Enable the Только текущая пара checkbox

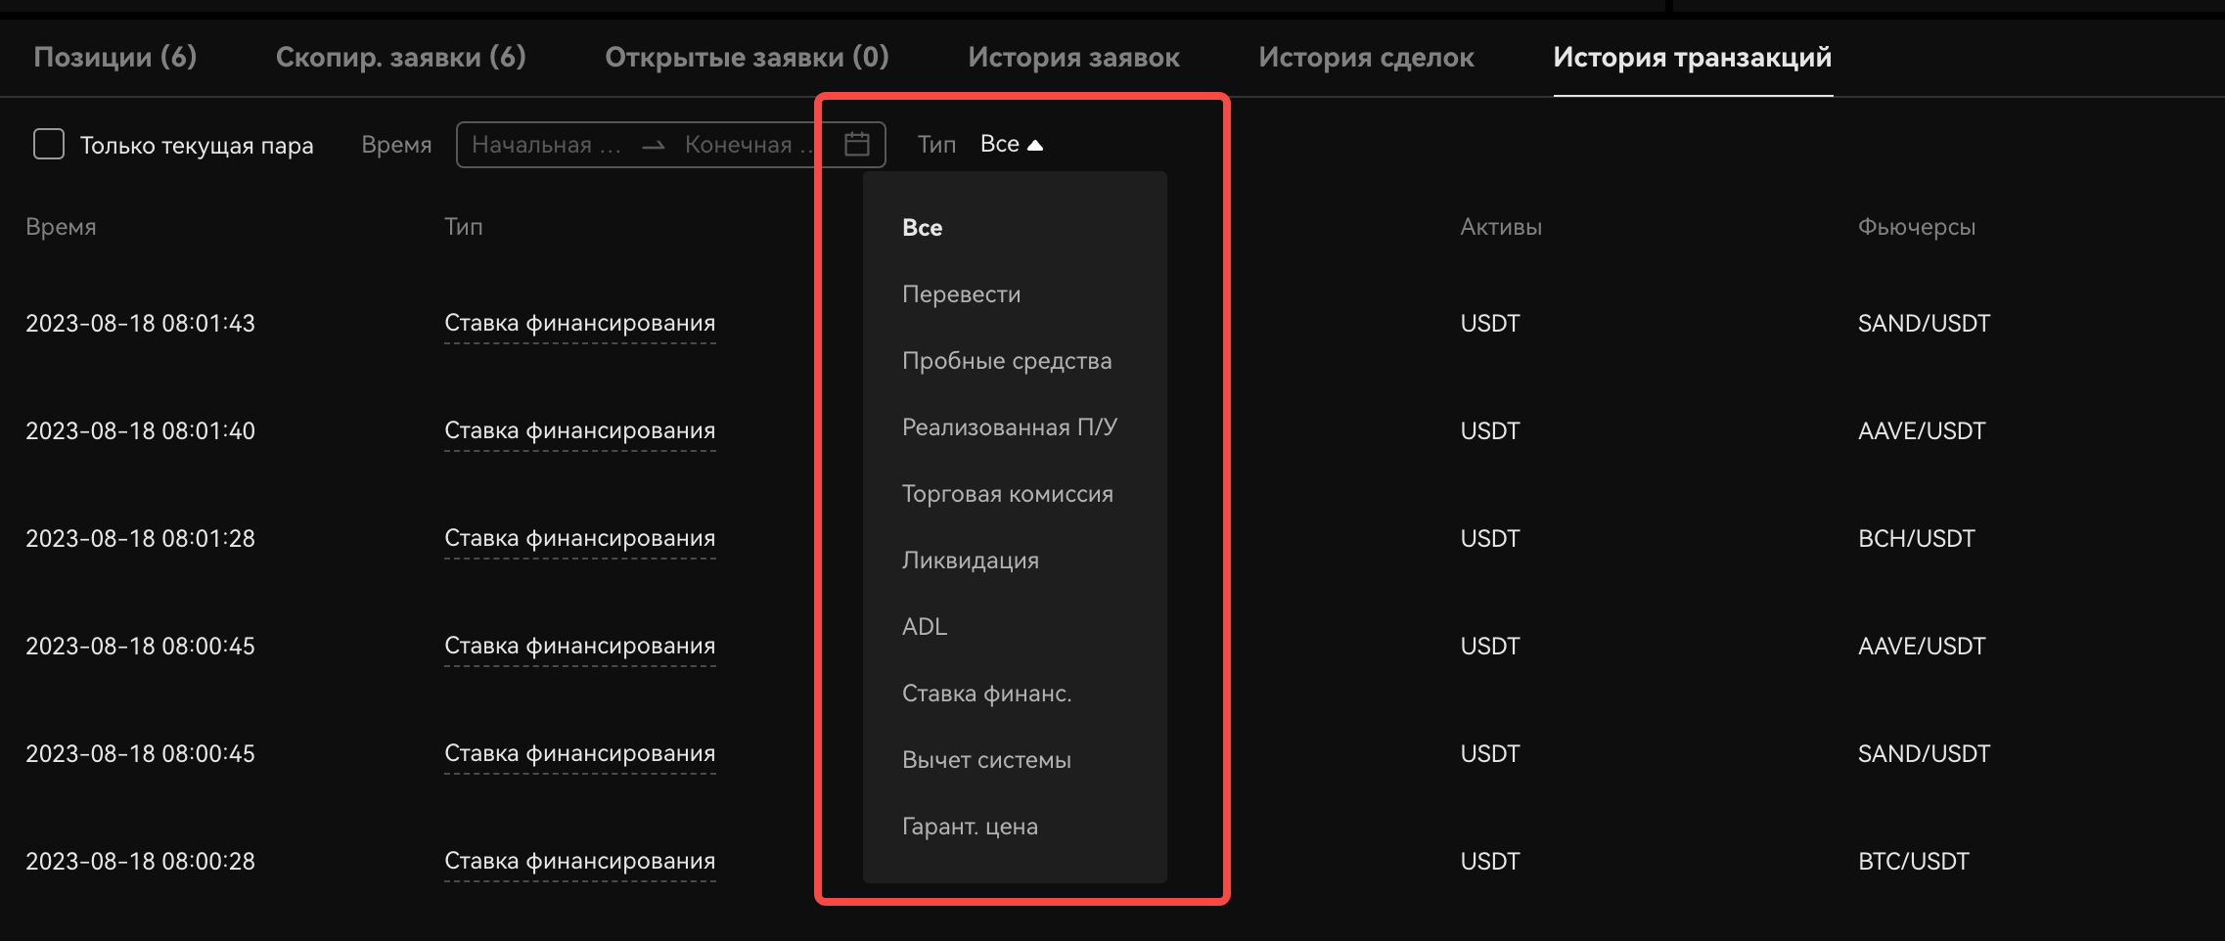[49, 145]
